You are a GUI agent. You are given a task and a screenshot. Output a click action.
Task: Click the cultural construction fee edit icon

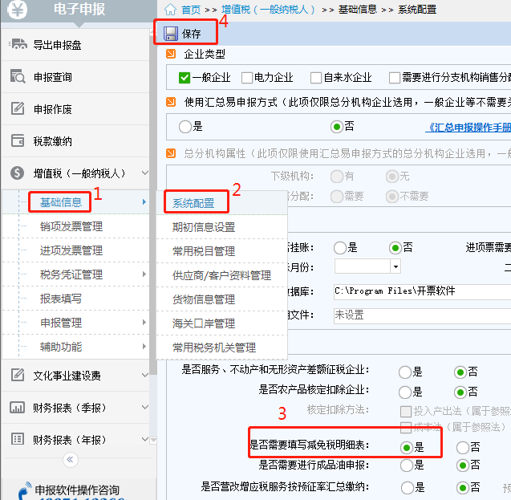click(x=18, y=375)
